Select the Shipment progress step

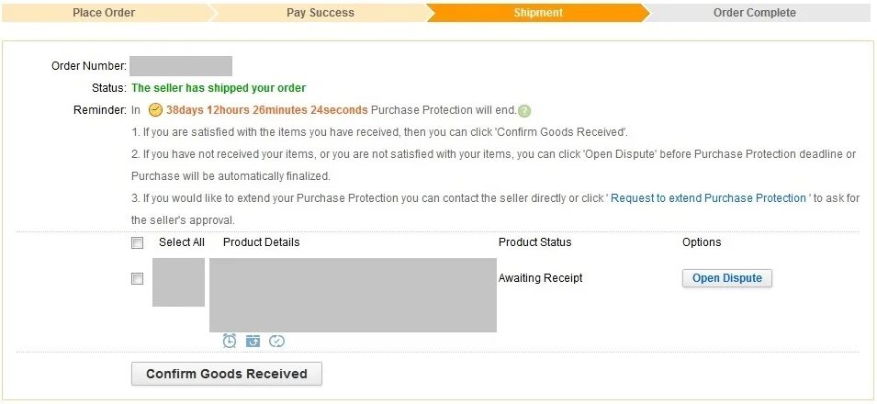pos(538,13)
